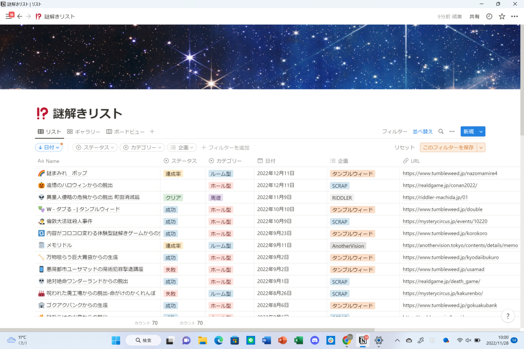Open the conan2022 URL link
This screenshot has height=349, width=524.
[440, 185]
